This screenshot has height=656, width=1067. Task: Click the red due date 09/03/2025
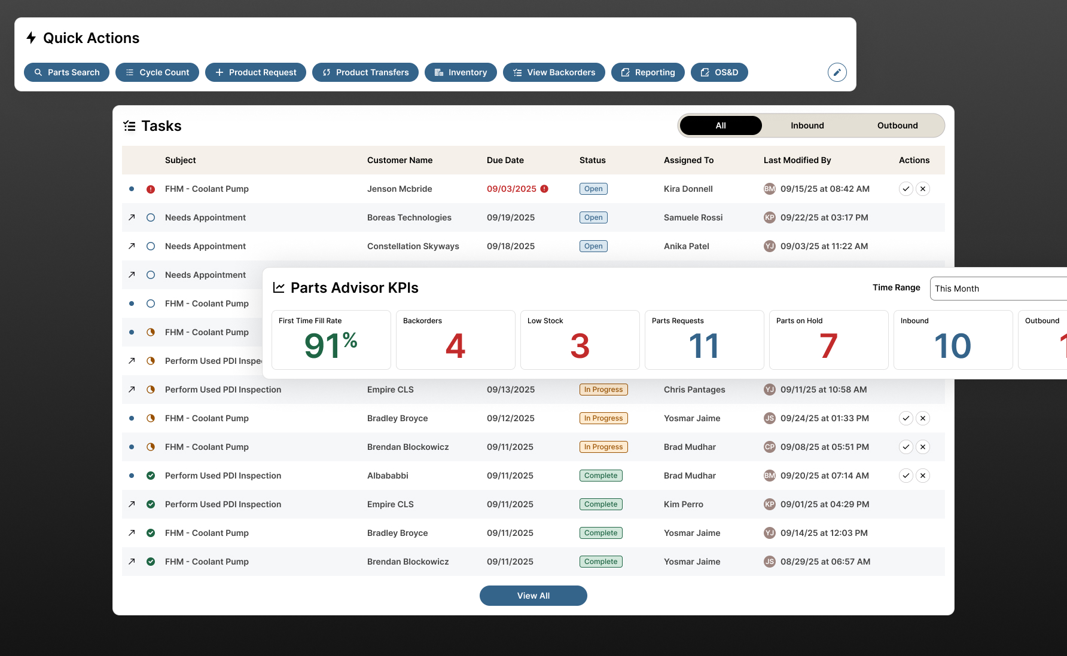click(x=511, y=189)
